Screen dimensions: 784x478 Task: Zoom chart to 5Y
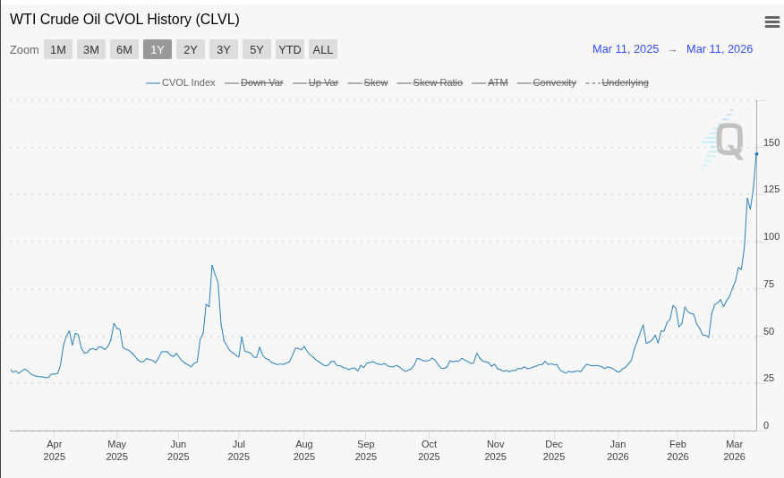257,49
